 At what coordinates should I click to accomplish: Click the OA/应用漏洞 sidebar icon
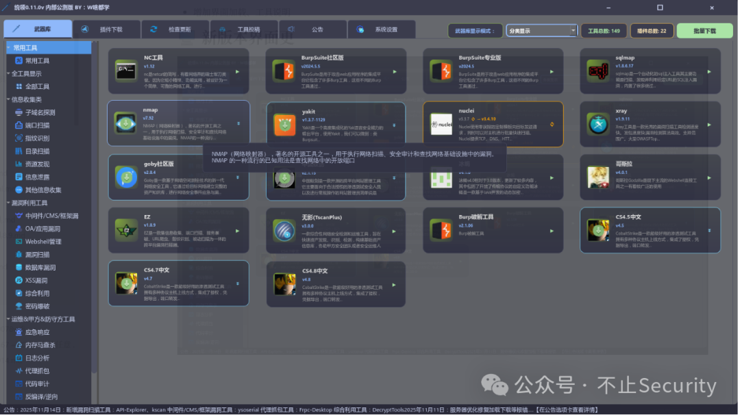[19, 228]
